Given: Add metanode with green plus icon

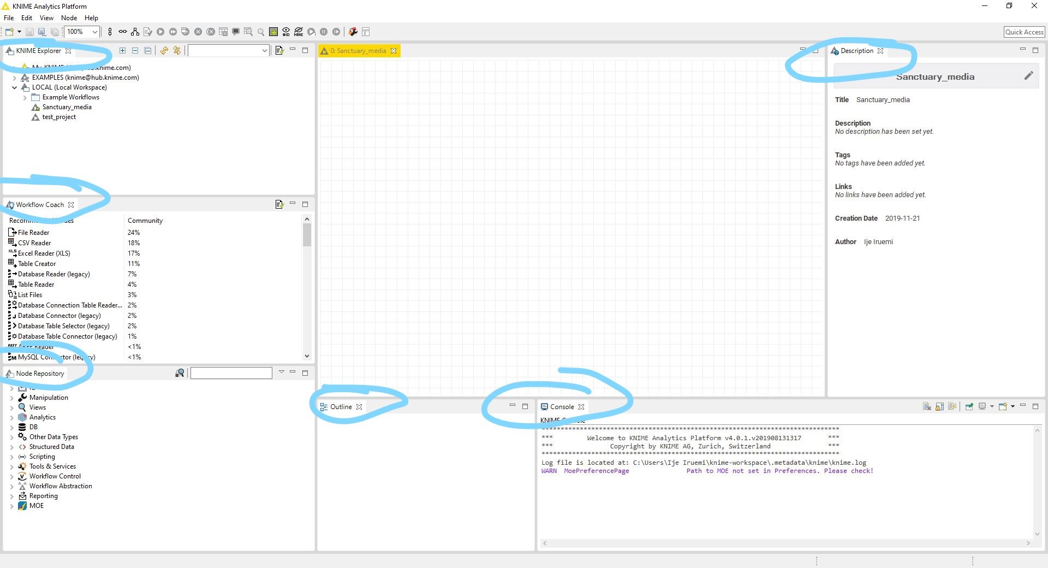Looking at the screenshot, I should click(x=273, y=32).
